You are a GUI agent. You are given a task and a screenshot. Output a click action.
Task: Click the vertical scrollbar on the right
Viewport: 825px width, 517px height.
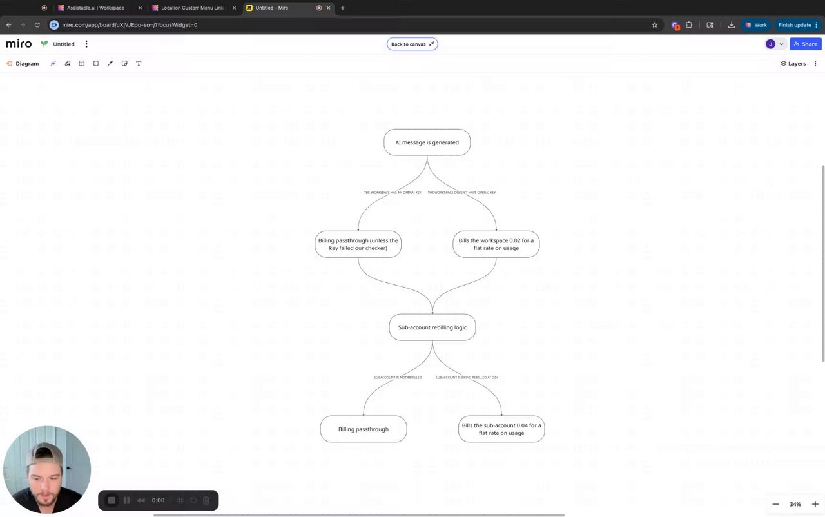coord(822,263)
